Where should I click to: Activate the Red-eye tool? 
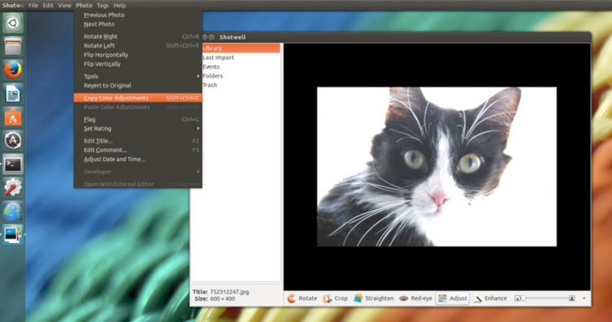[415, 298]
